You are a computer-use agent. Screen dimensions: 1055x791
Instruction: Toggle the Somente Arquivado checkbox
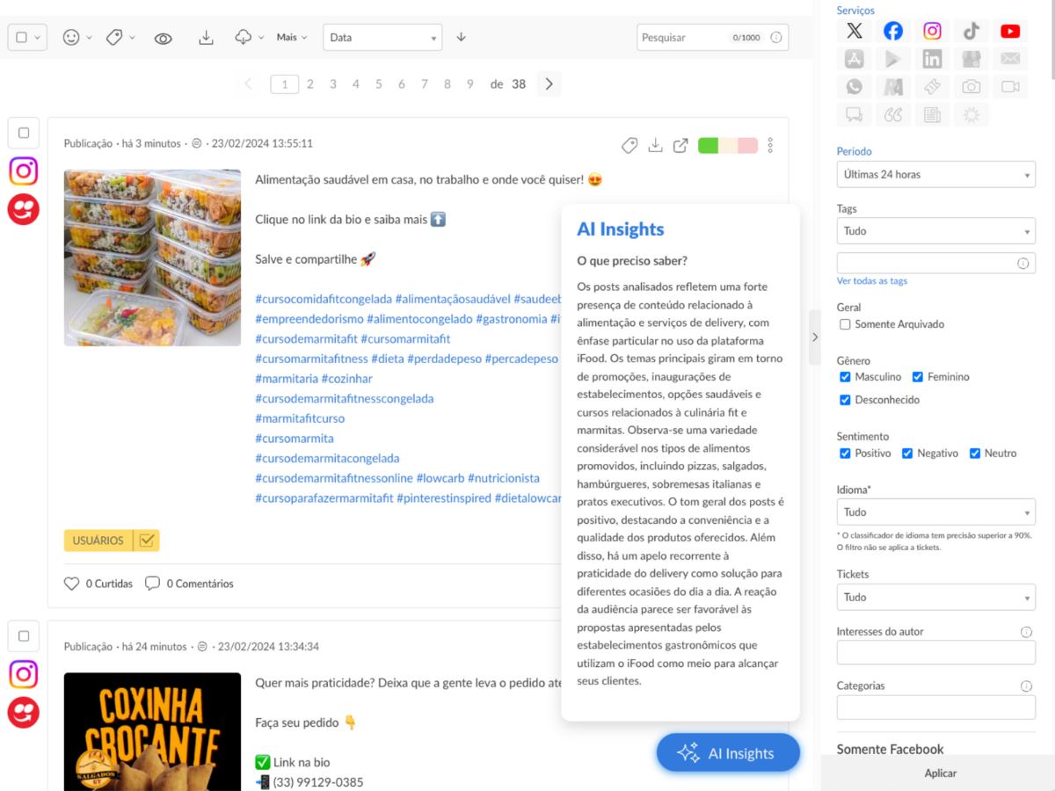[845, 324]
